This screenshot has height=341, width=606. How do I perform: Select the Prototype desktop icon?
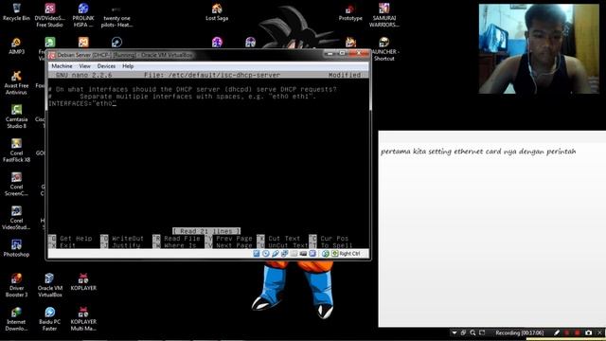pos(350,12)
